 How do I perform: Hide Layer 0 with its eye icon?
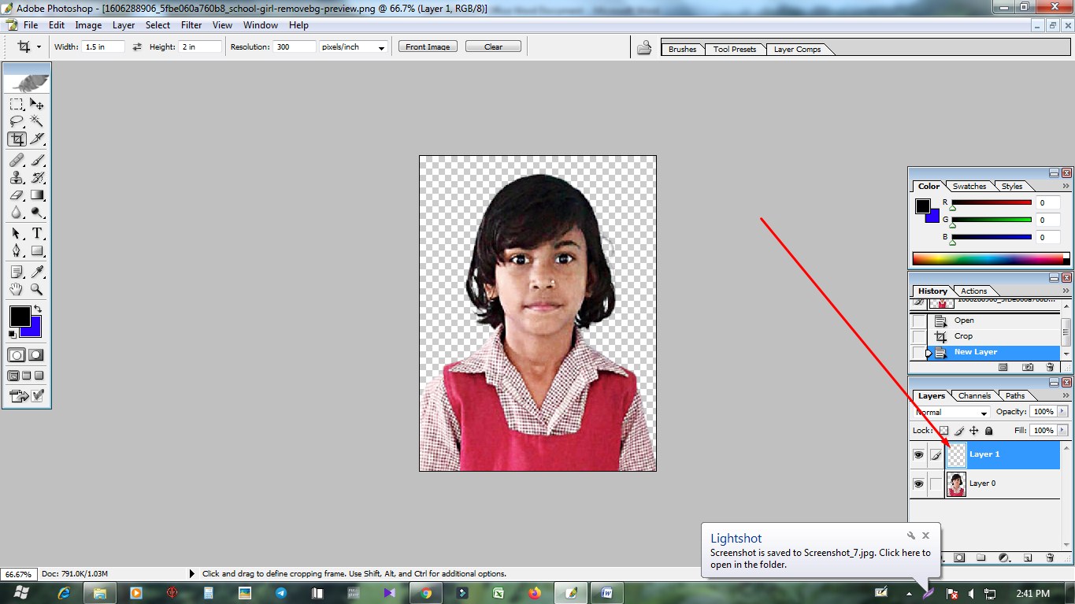tap(918, 484)
